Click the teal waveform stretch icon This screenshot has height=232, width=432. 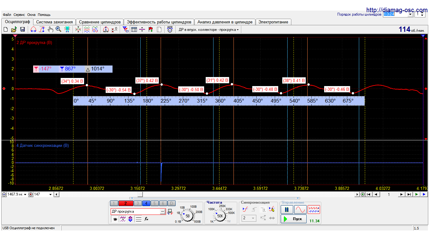67,30
